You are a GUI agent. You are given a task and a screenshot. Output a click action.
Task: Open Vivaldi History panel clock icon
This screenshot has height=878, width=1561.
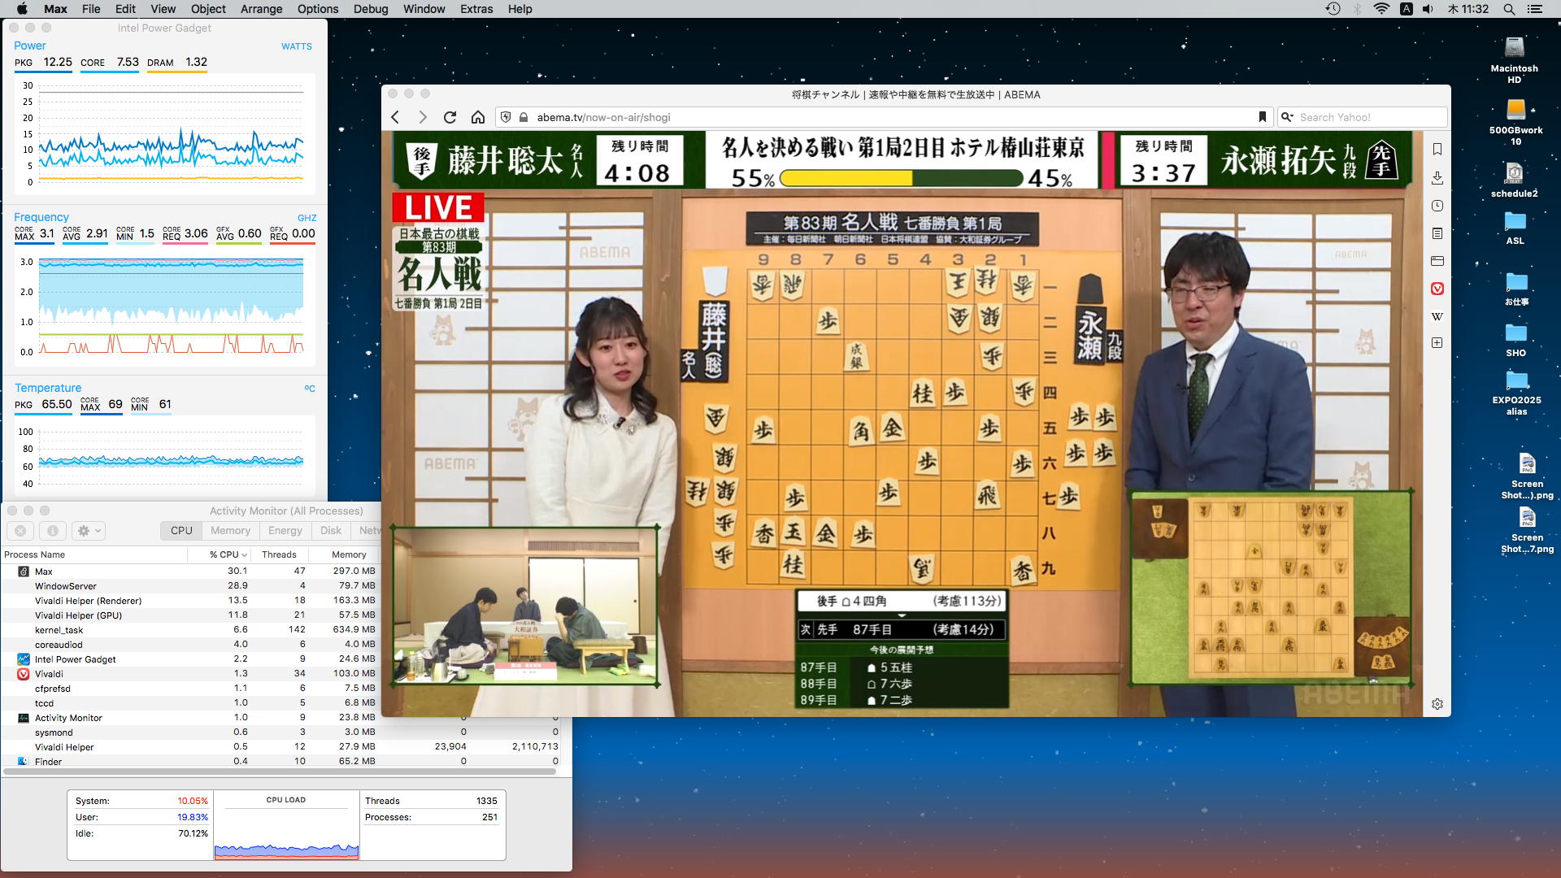1437,206
